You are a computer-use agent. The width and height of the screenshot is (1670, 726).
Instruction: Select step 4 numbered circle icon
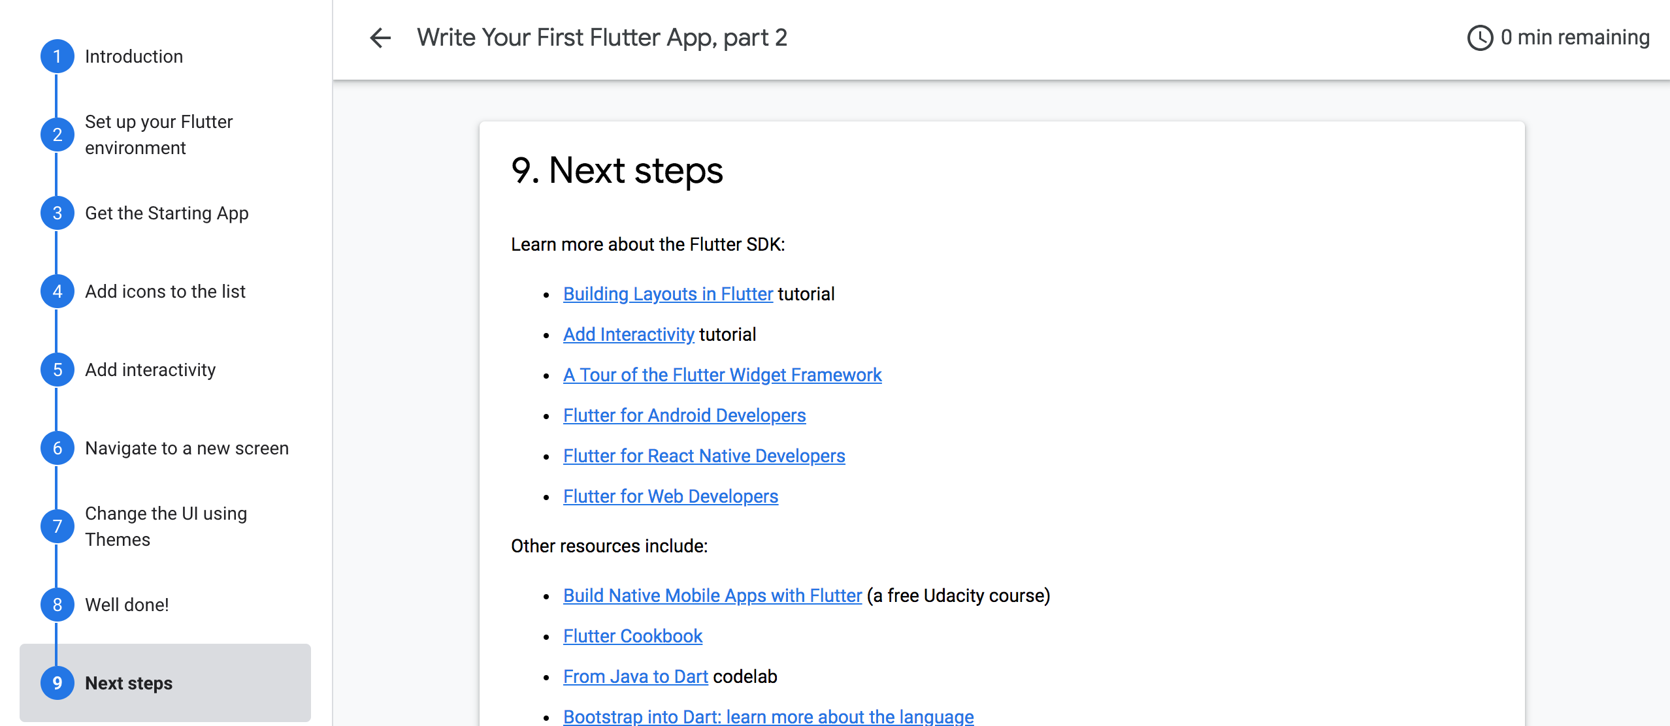tap(57, 291)
